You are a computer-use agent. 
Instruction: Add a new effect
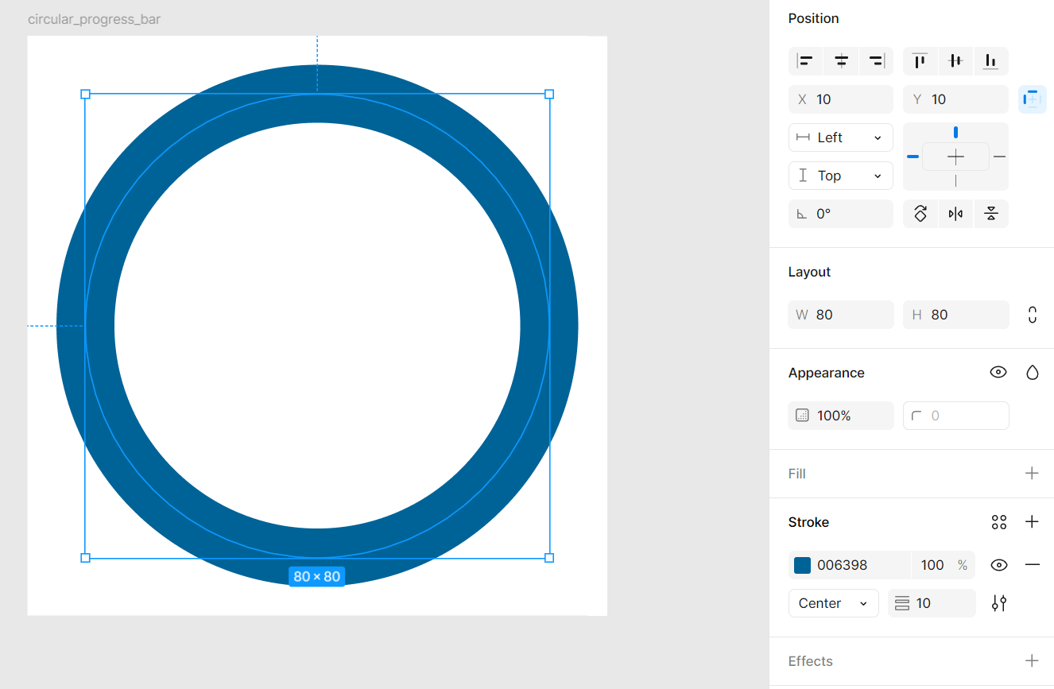click(1032, 660)
